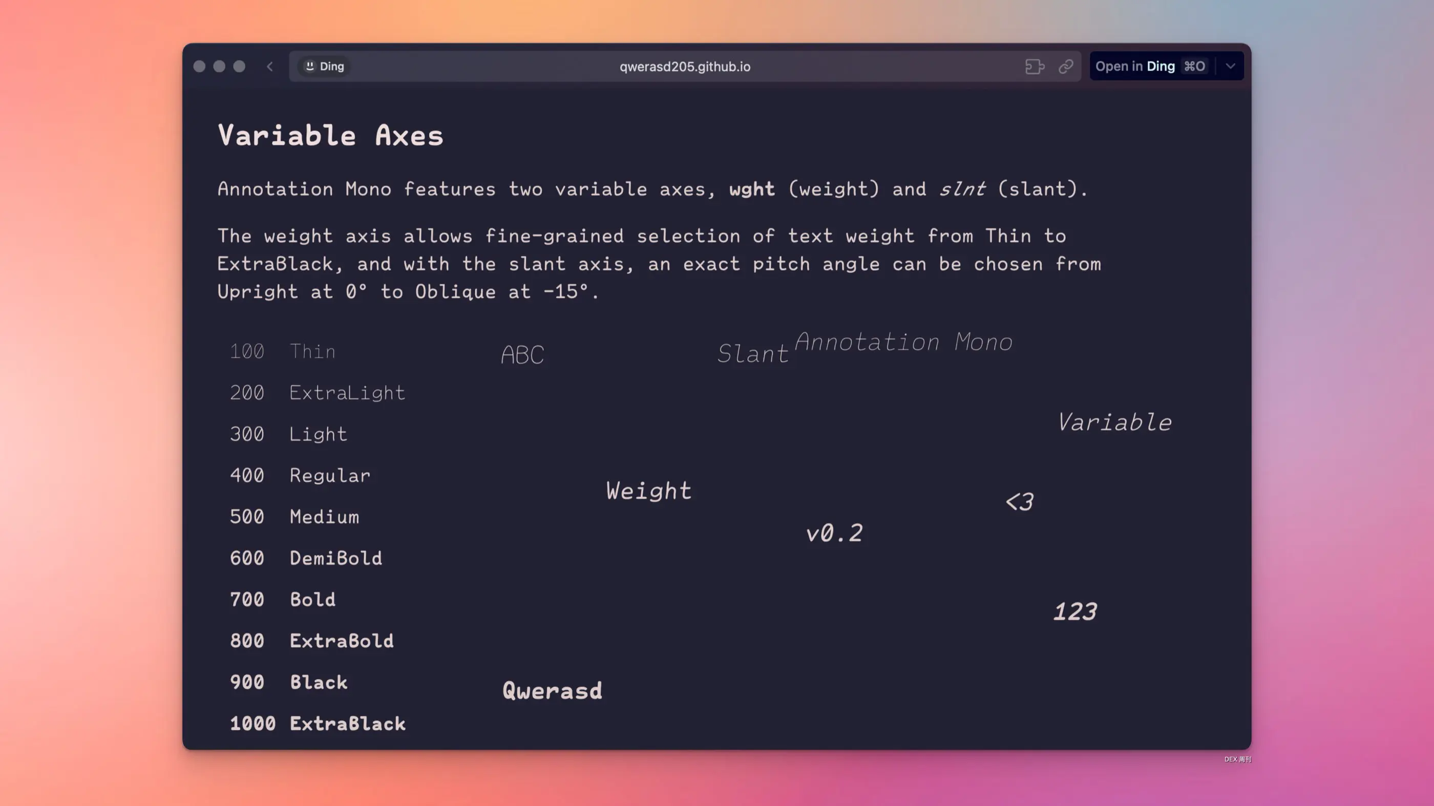This screenshot has width=1434, height=806.
Task: Click the floating Qwerasd bold text
Action: tap(552, 691)
